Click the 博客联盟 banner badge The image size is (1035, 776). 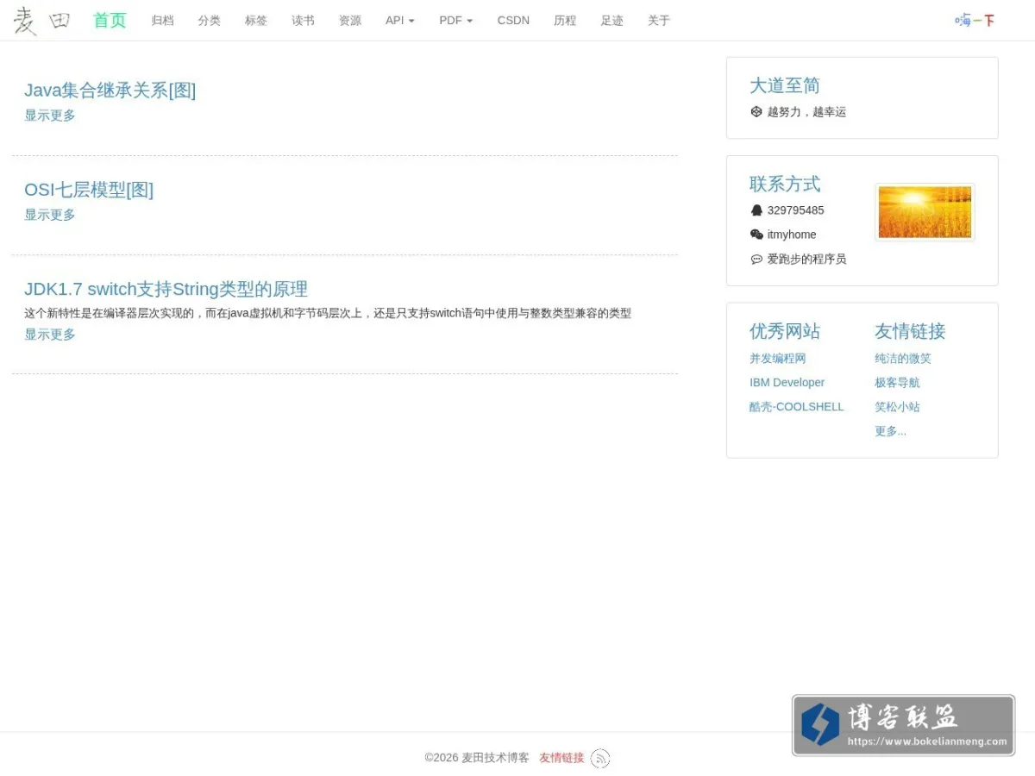pos(903,726)
